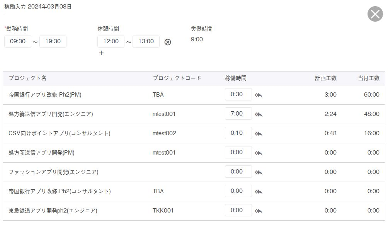This screenshot has height=233, width=388.
Task: Edit hours field for 東急鉄道アプリ開発ph2(エンジニア)
Action: 238,210
